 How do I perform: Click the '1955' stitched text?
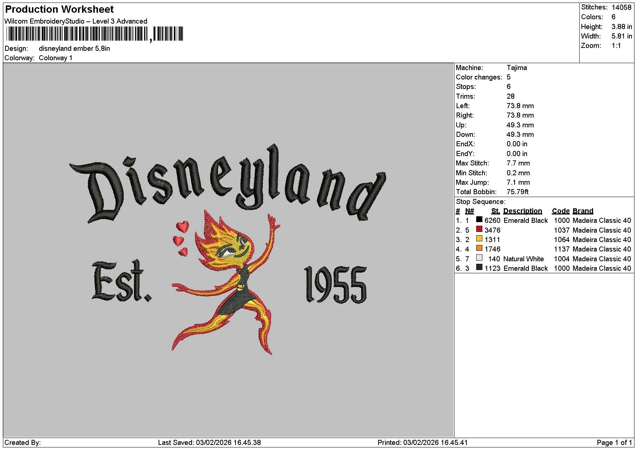tap(335, 285)
